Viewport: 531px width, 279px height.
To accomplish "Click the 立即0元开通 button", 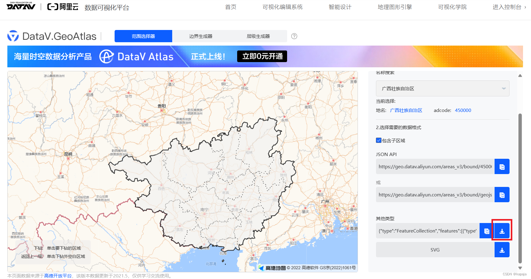I will pyautogui.click(x=262, y=56).
